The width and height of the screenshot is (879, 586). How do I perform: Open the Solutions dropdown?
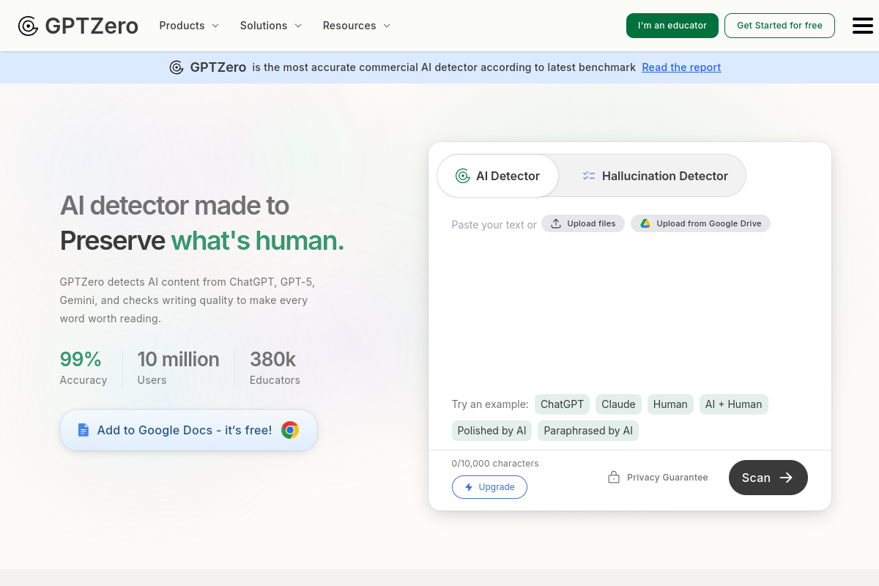tap(270, 26)
